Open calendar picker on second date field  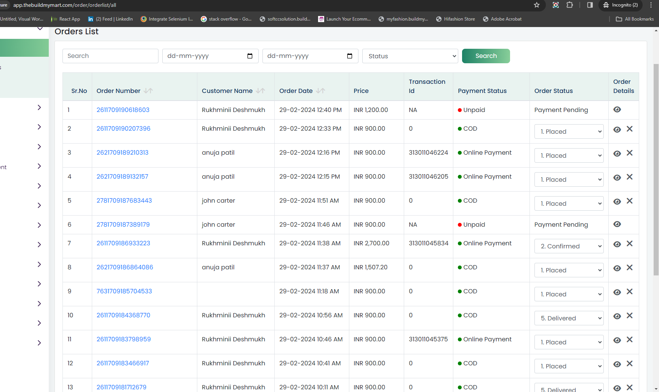point(350,56)
